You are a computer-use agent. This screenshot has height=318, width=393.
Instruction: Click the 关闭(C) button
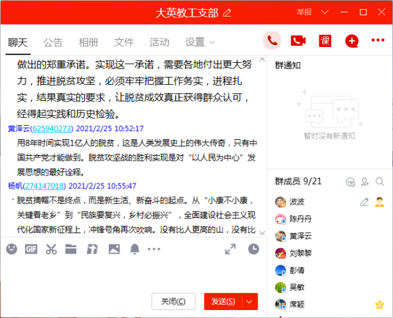[x=173, y=301]
